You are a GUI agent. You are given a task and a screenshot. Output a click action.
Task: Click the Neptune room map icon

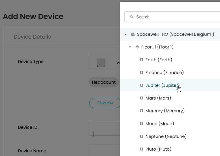142,136
